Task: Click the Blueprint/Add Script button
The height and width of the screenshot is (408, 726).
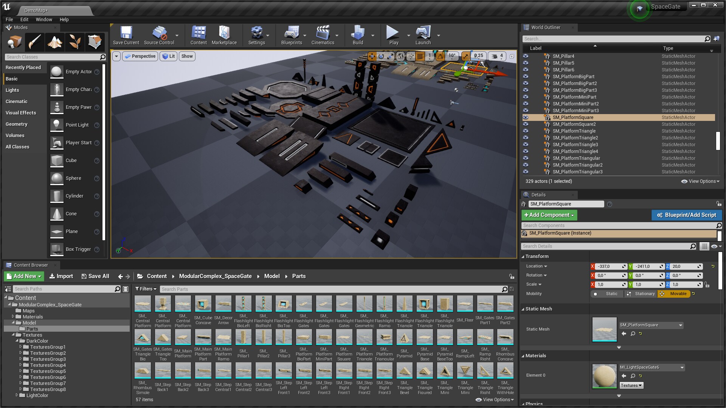Action: (x=687, y=215)
